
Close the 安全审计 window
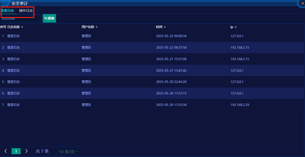[x=302, y=3]
